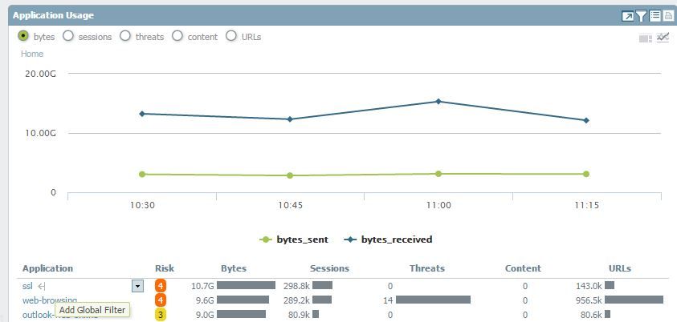The width and height of the screenshot is (677, 322).
Task: Switch to line chart view icon
Action: coord(663,38)
